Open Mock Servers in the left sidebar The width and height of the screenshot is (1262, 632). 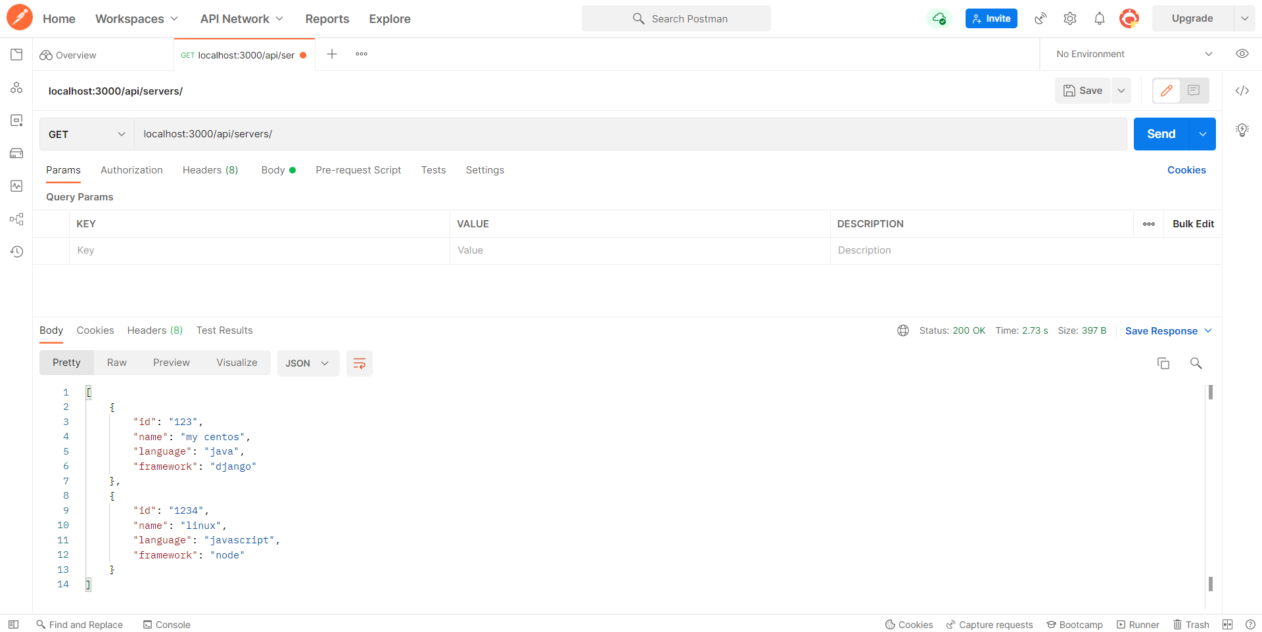coord(16,153)
